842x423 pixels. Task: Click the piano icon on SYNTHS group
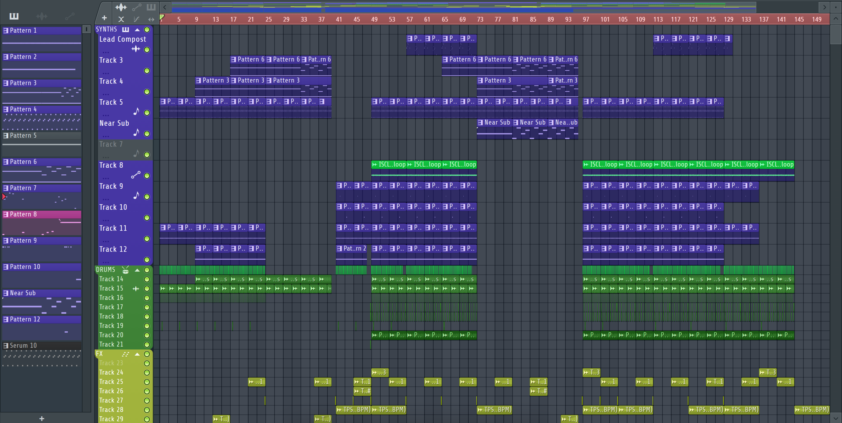(x=125, y=30)
